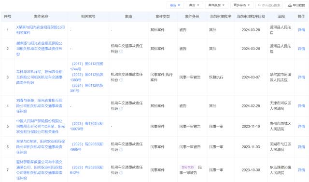Select the 芜湖市弋江区人民法院 court cell
Screen dimensions: 309x182
click(281, 147)
